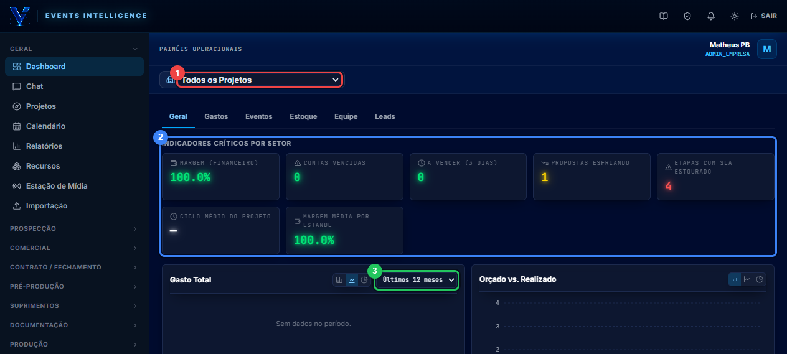Switch to the Eventos tab
787x354 pixels.
tap(258, 116)
